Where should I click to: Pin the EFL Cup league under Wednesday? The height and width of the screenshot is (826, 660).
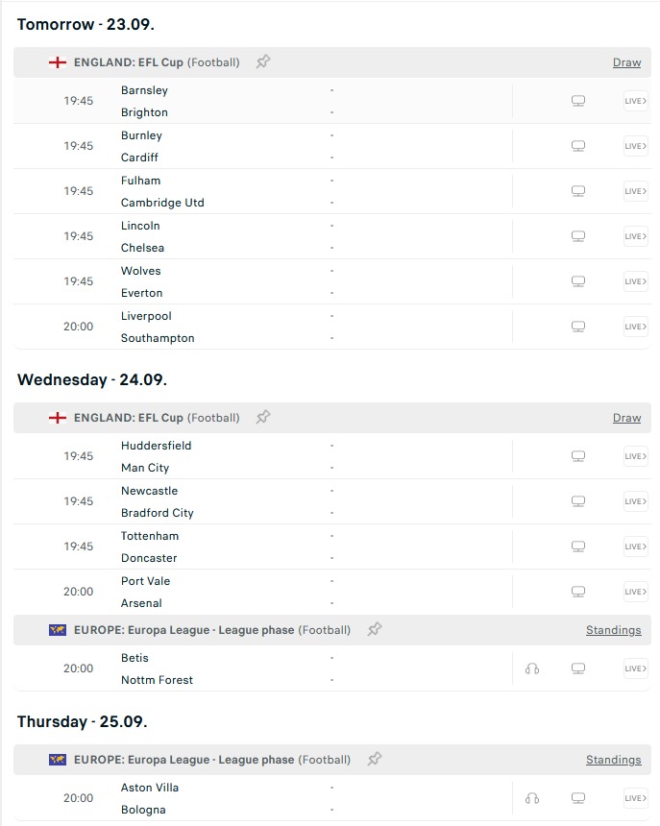[x=263, y=418]
